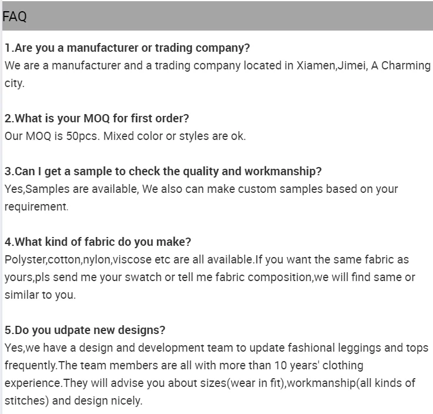Screen dimensions: 433x414
Task: Click the text "similar to you."
Action: [x=40, y=295]
